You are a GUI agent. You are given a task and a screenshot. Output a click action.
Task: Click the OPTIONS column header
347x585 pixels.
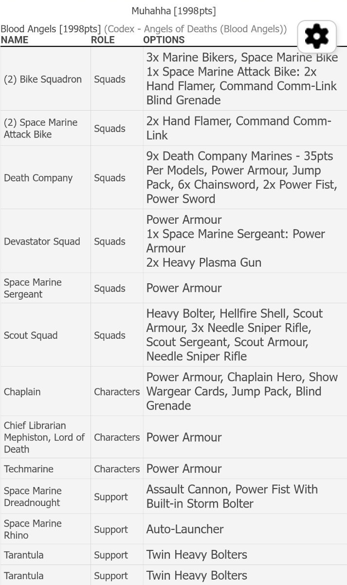164,40
